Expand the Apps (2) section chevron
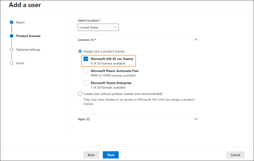This screenshot has height=161, width=254. pyautogui.click(x=196, y=119)
